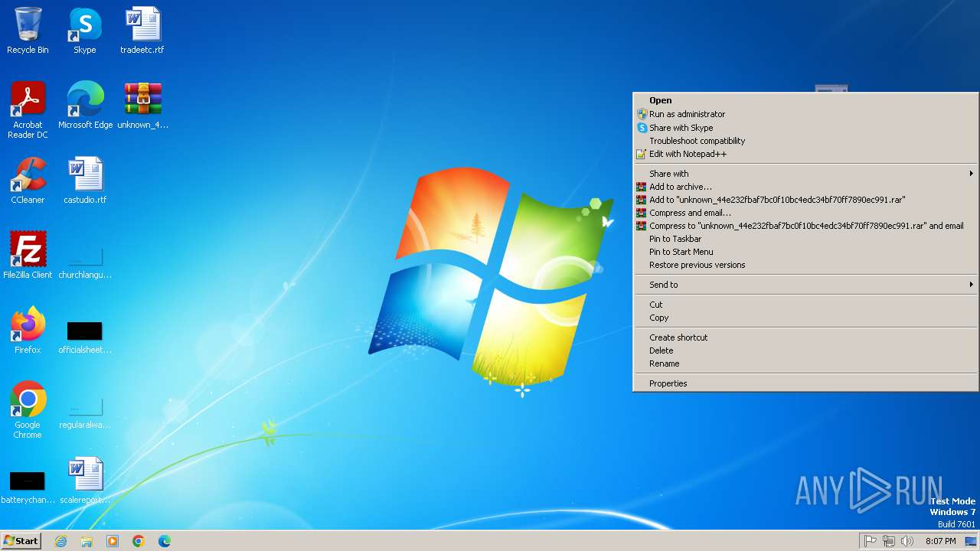
Task: Choose Open in the context menu
Action: [x=805, y=100]
